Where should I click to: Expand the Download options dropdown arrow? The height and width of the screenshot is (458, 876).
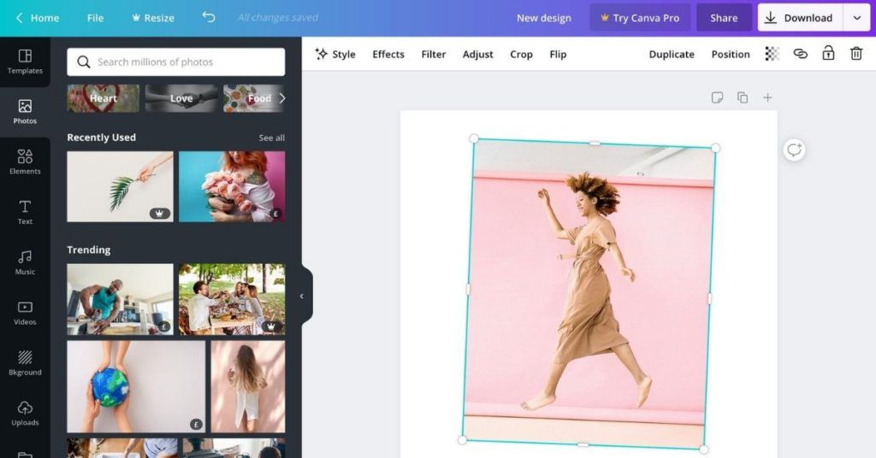(856, 18)
